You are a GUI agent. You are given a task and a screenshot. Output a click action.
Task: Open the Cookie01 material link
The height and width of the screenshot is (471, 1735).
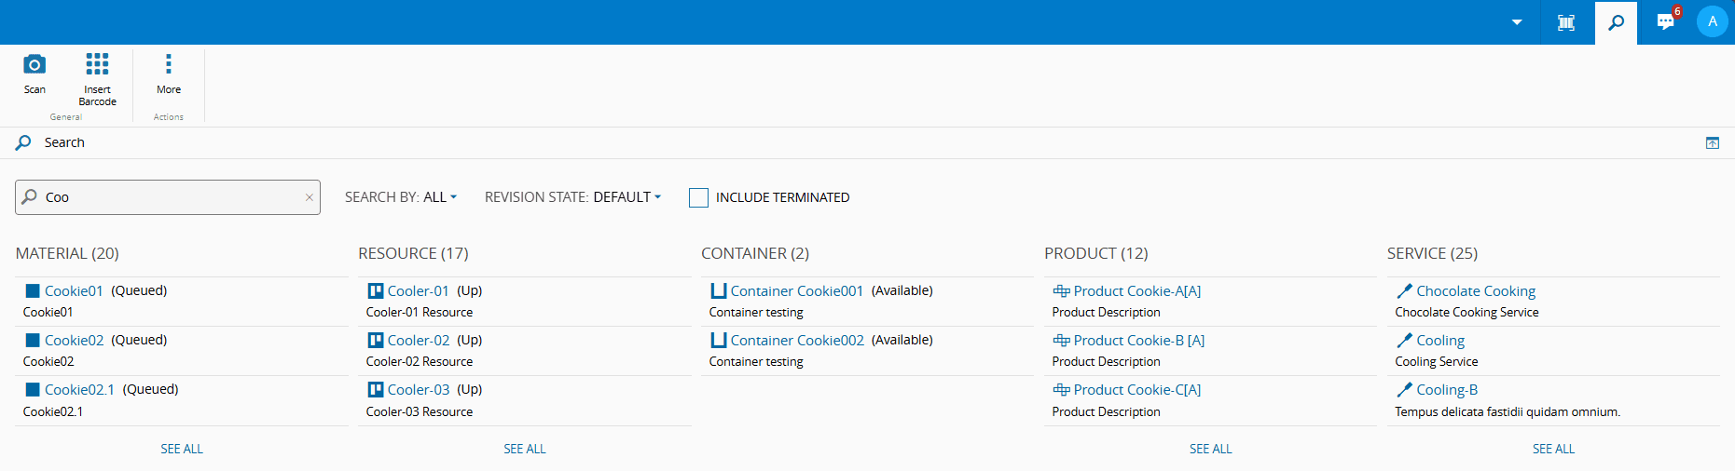74,291
